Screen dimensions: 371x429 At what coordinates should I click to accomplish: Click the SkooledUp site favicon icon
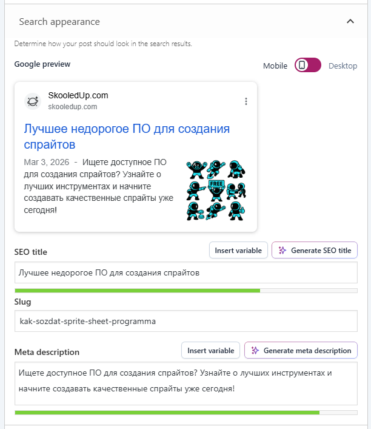pos(33,101)
